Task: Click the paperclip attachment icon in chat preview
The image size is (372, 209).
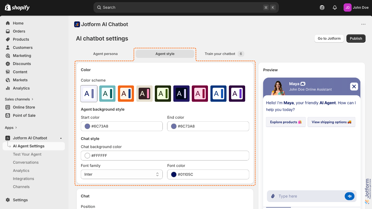Action: pyautogui.click(x=273, y=196)
